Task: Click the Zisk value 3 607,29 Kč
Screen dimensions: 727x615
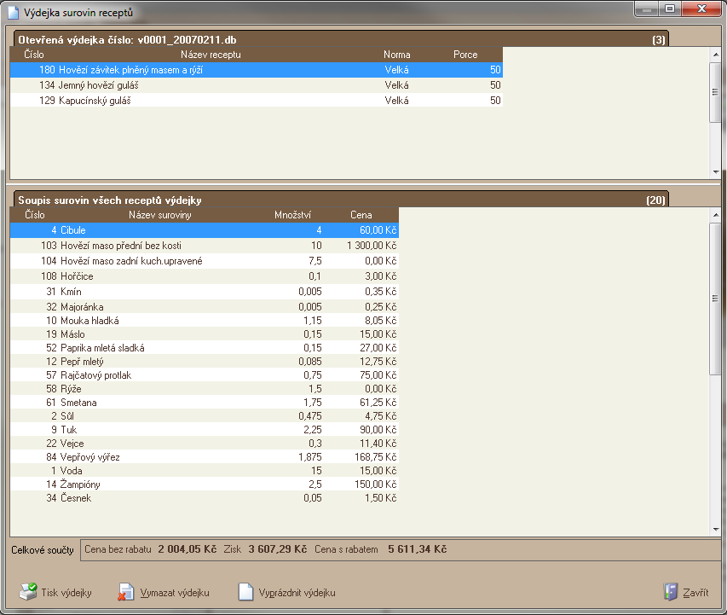Action: tap(278, 549)
